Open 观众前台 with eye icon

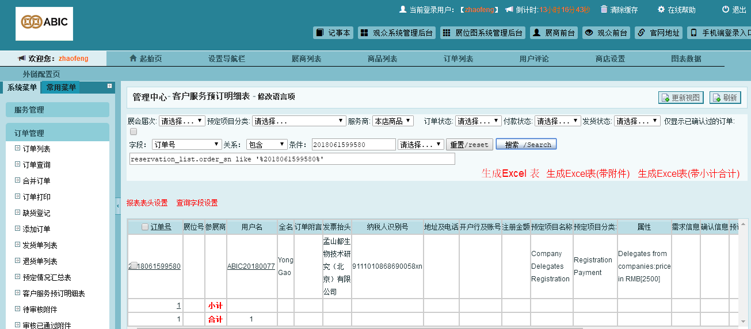click(x=606, y=33)
